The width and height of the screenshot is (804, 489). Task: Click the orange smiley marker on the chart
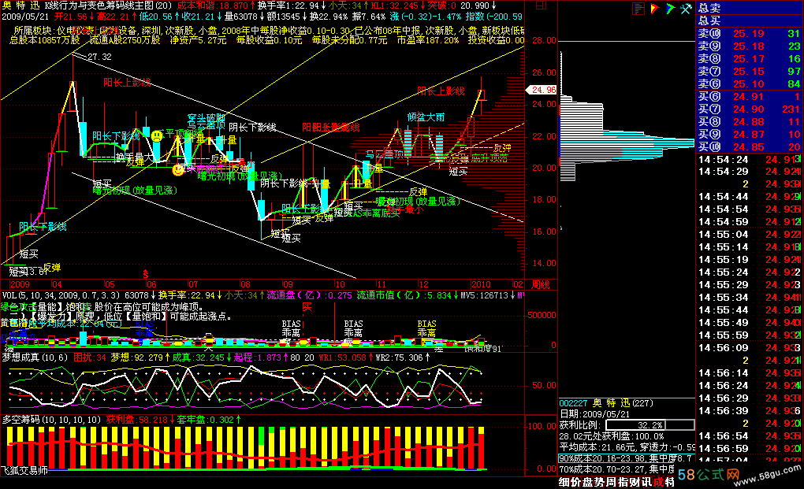tap(178, 169)
